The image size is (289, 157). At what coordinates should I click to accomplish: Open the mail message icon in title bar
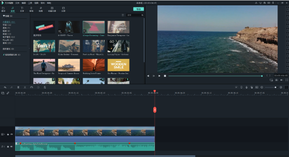click(269, 3)
